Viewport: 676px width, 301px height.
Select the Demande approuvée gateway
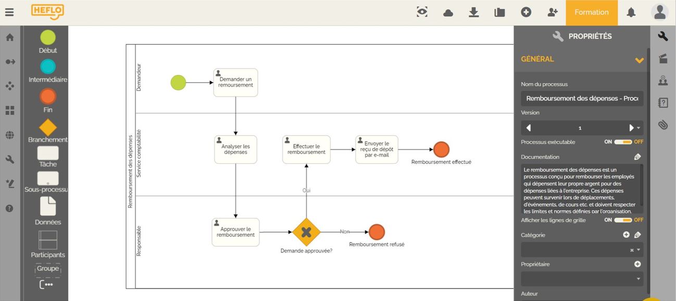(306, 232)
